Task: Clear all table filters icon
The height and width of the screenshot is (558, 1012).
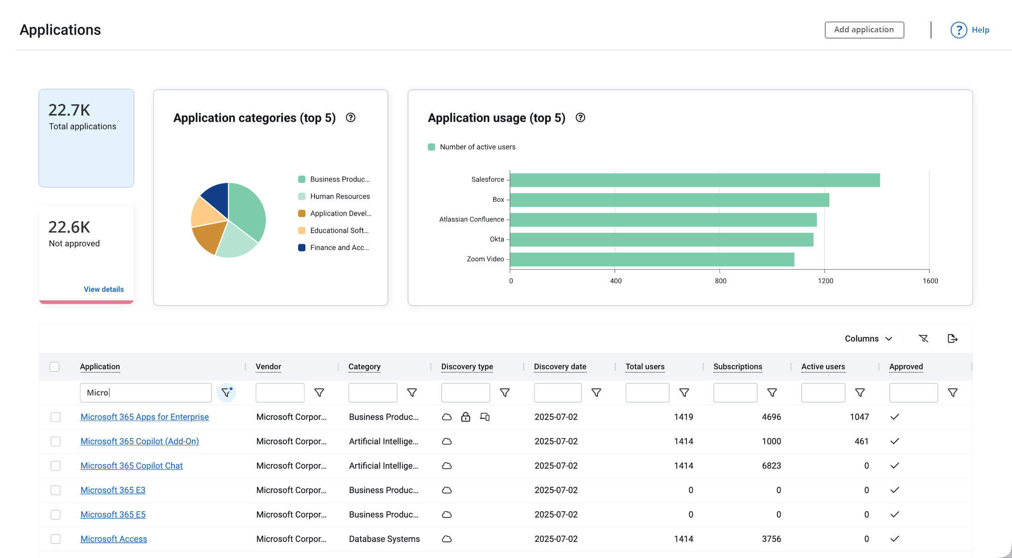Action: tap(923, 339)
